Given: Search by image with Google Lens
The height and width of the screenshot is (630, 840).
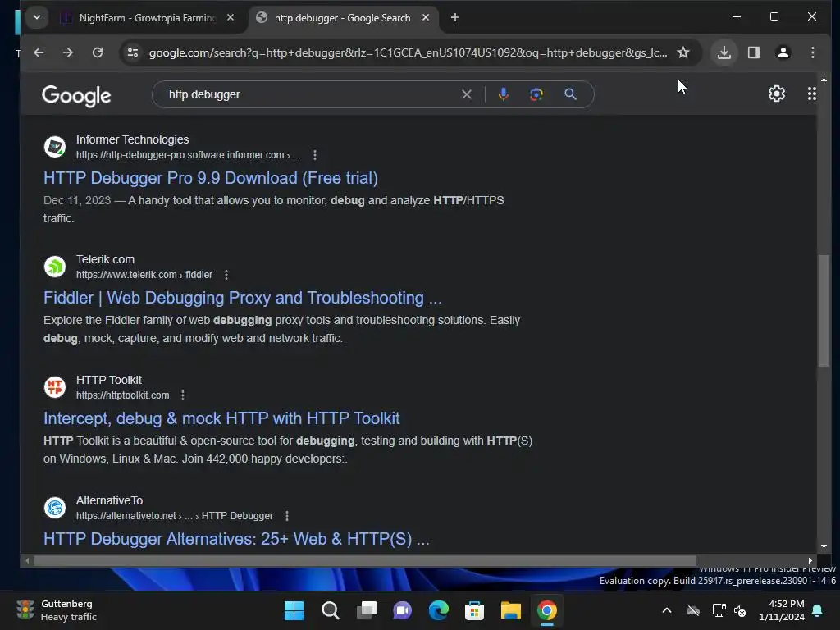Looking at the screenshot, I should 536,94.
